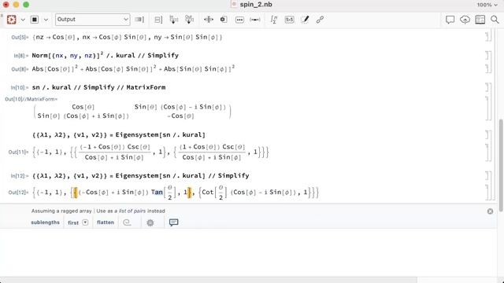The width and height of the screenshot is (504, 283).
Task: Open the arrow next to the stop icon
Action: pos(46,20)
